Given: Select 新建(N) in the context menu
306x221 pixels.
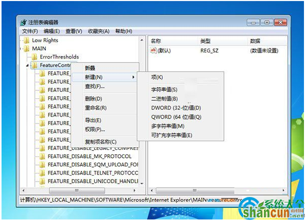Looking at the screenshot, I should (105, 77).
